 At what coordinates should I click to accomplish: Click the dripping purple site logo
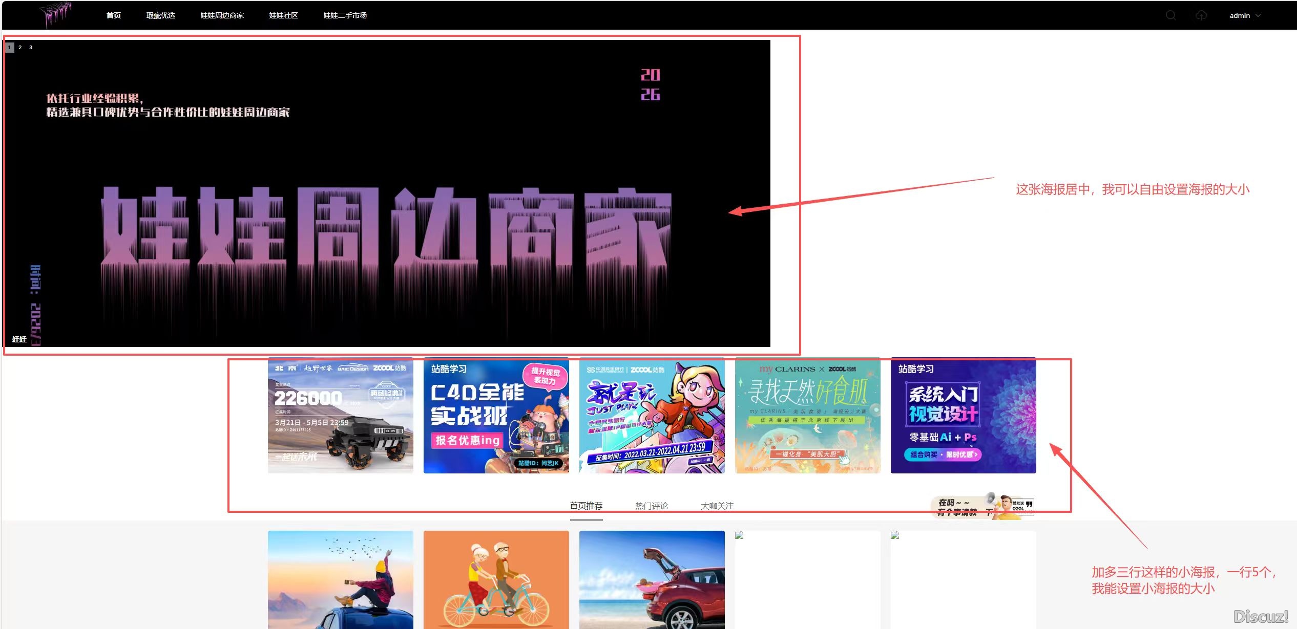tap(56, 14)
